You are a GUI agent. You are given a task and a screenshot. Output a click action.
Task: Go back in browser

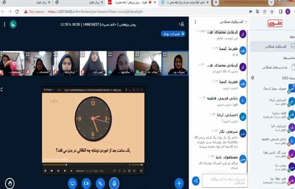pos(3,12)
